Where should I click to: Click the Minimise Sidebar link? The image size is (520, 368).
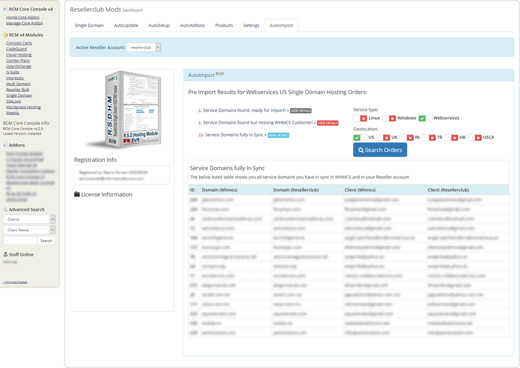pyautogui.click(x=15, y=282)
